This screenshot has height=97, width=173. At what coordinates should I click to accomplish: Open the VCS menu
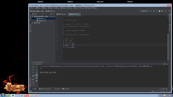point(81,8)
